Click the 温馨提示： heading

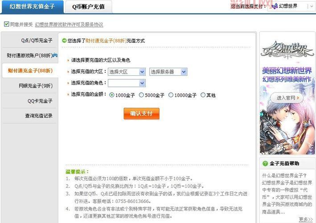click(x=77, y=172)
